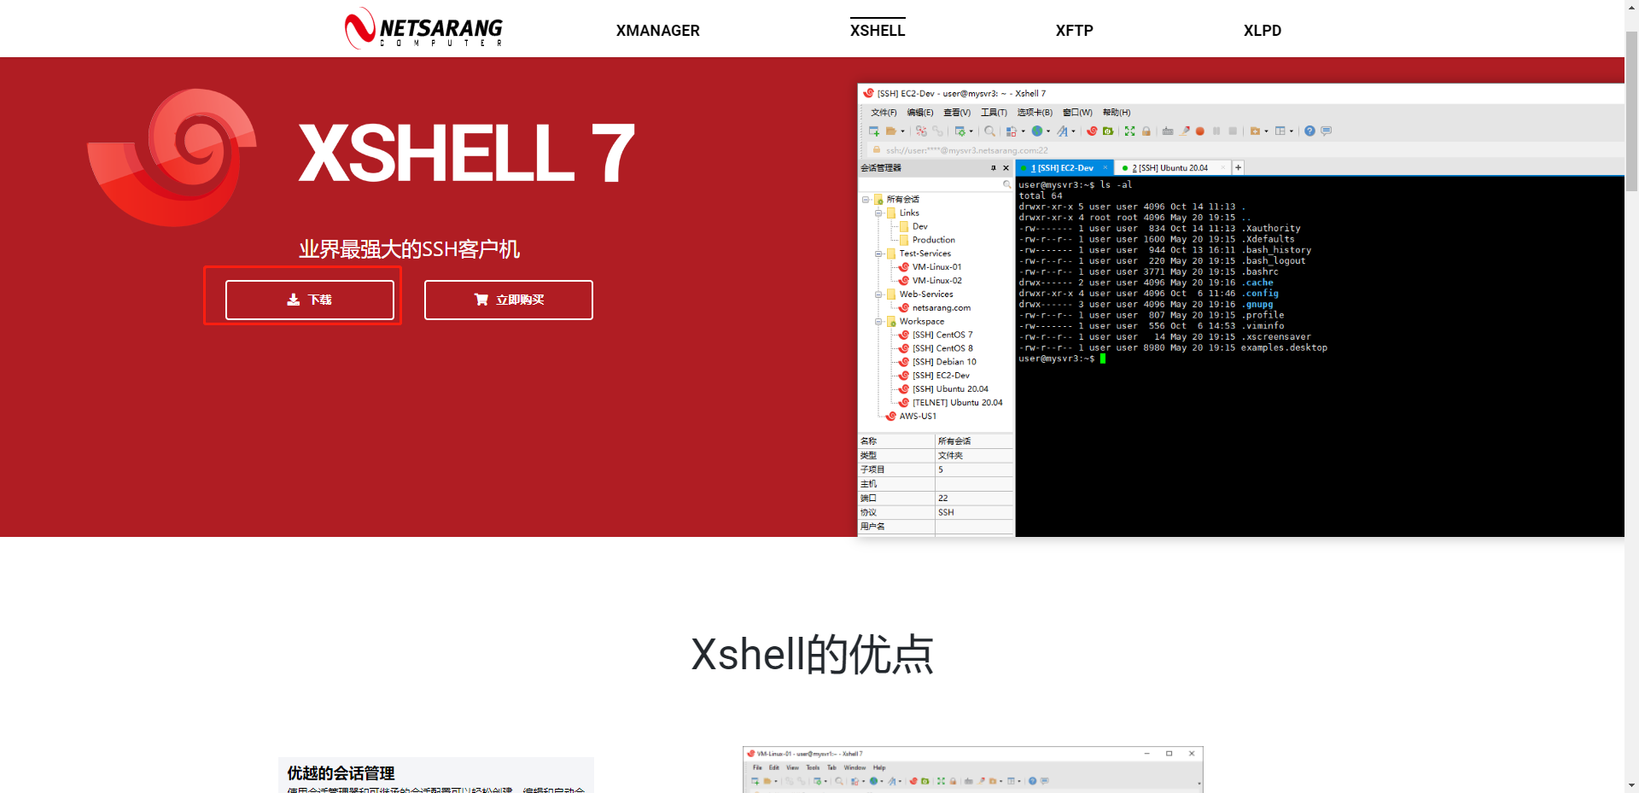This screenshot has height=793, width=1639.
Task: Collapse the Test-Services folder node
Action: tap(878, 254)
